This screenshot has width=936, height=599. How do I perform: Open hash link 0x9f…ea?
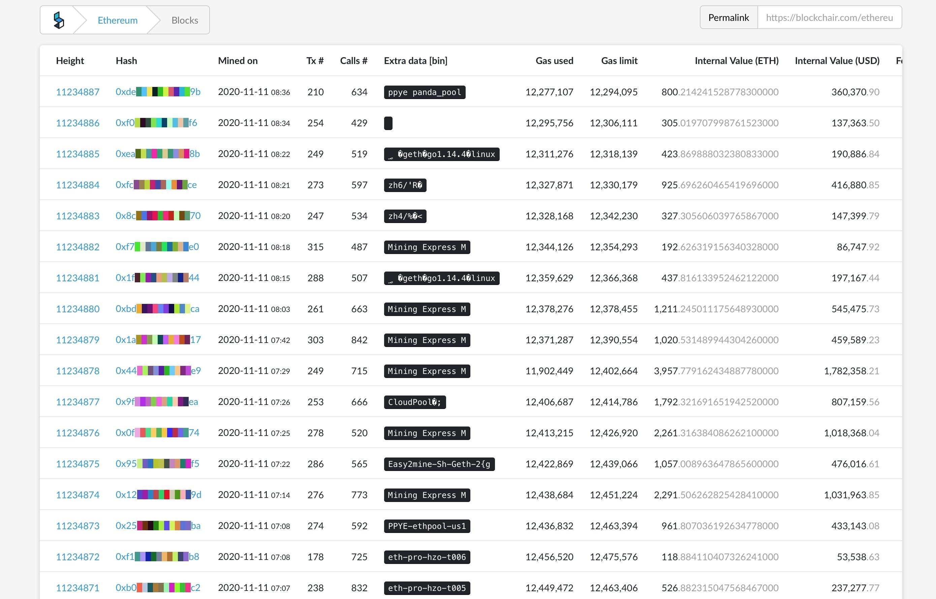pos(157,402)
